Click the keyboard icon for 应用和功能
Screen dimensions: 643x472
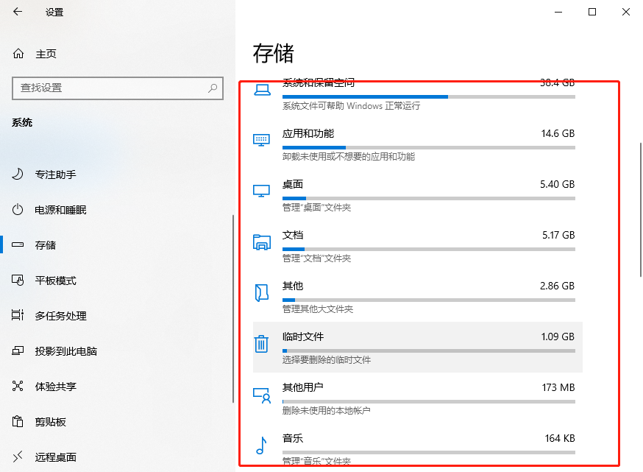click(261, 141)
